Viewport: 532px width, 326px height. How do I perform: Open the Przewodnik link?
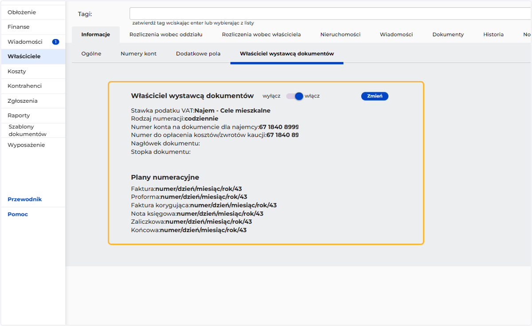coord(25,199)
